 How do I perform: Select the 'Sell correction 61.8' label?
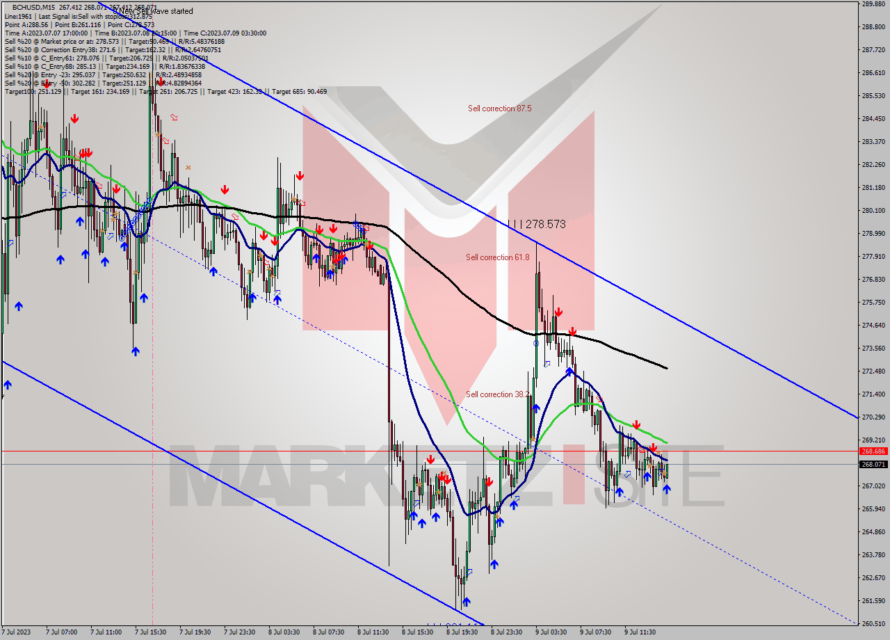point(498,257)
